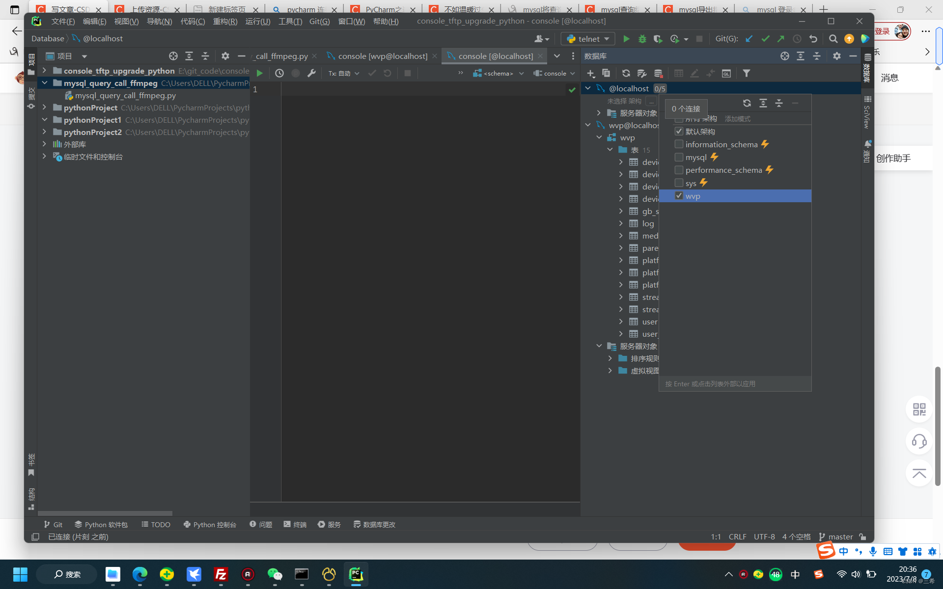The width and height of the screenshot is (943, 589).
Task: Click the debug bug icon in top toolbar
Action: 642,39
